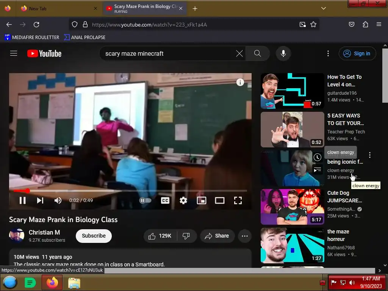Open Cute Dog JUMPSCARE video thumbnail
The width and height of the screenshot is (388, 291).
coord(292,207)
